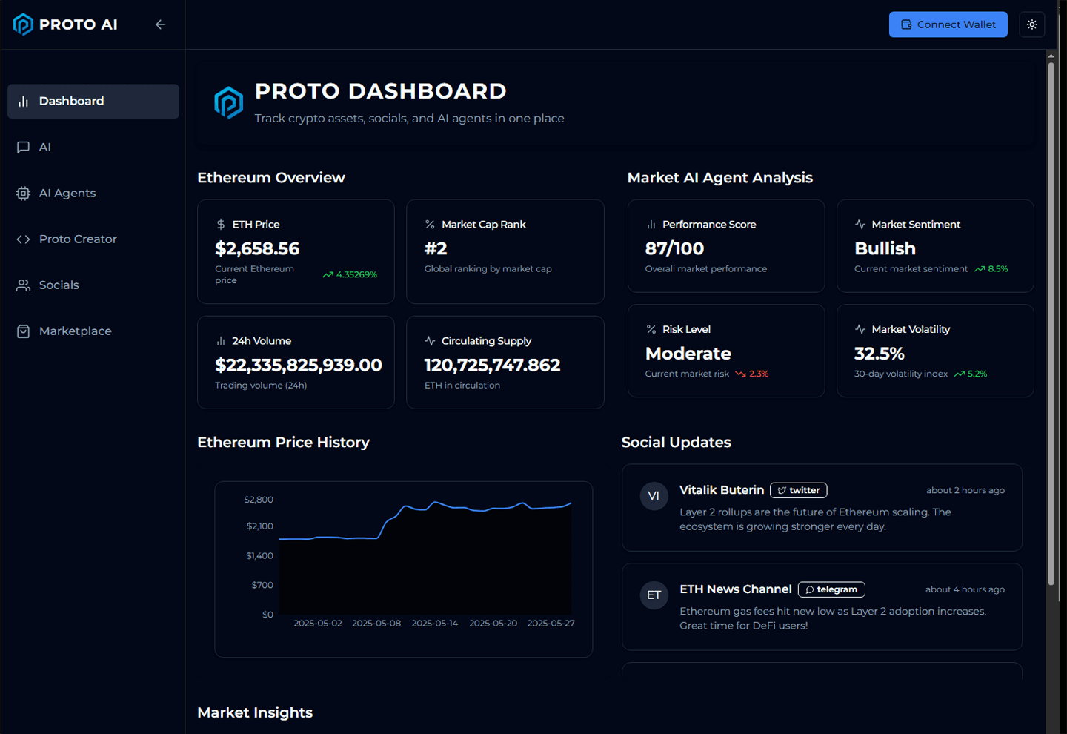This screenshot has width=1067, height=734.
Task: Click the bar icon on Performance Score card
Action: click(x=651, y=224)
